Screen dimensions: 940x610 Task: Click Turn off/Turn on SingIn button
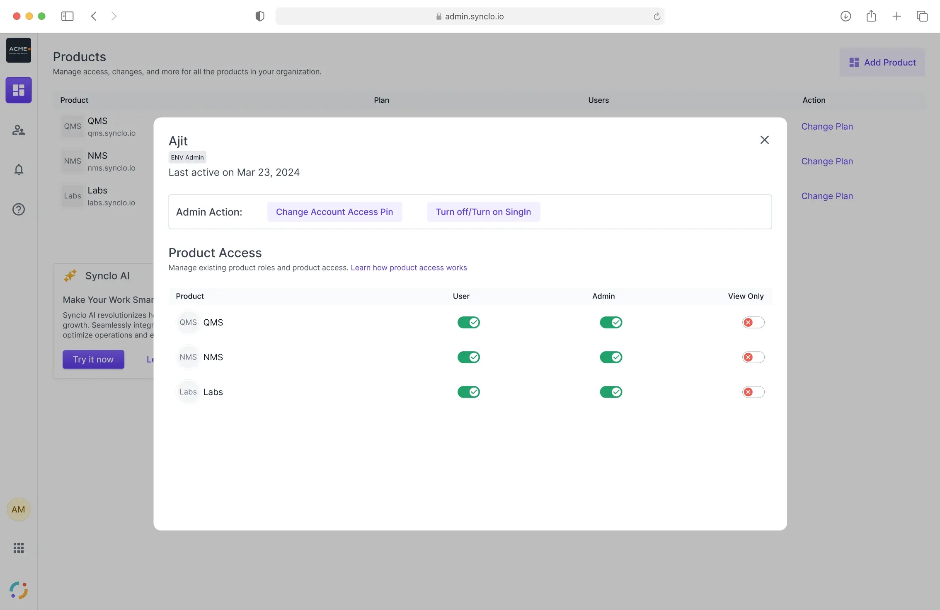click(483, 212)
